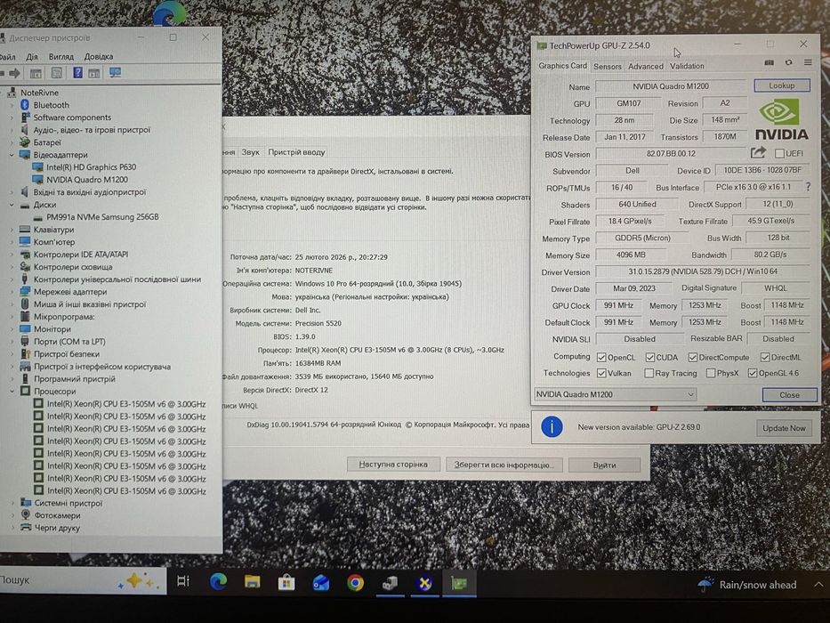Image resolution: width=830 pixels, height=623 pixels.
Task: Open the Properties toolbar icon in Device Manager
Action: coord(57,73)
